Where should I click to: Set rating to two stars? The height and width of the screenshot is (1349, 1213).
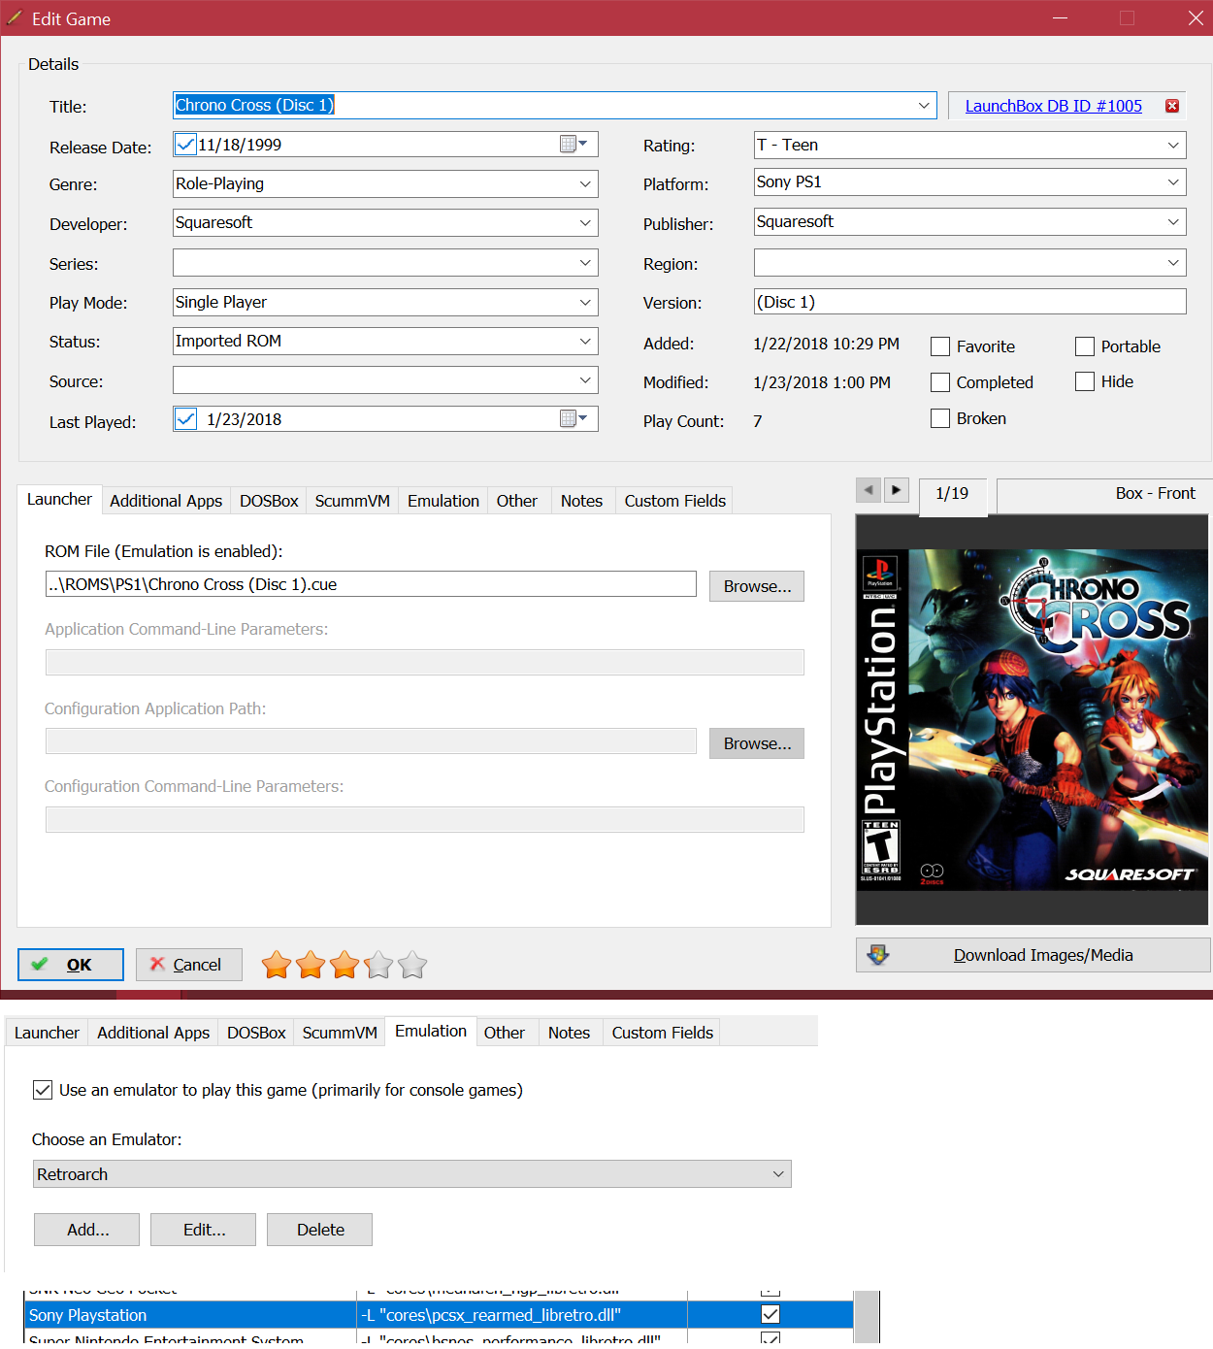pyautogui.click(x=311, y=965)
